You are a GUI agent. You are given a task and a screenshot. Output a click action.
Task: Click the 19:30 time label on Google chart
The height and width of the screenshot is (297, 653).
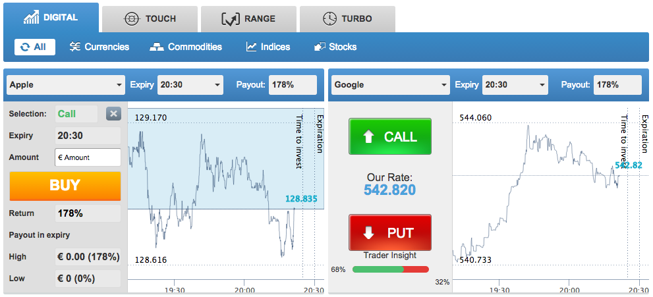click(499, 290)
